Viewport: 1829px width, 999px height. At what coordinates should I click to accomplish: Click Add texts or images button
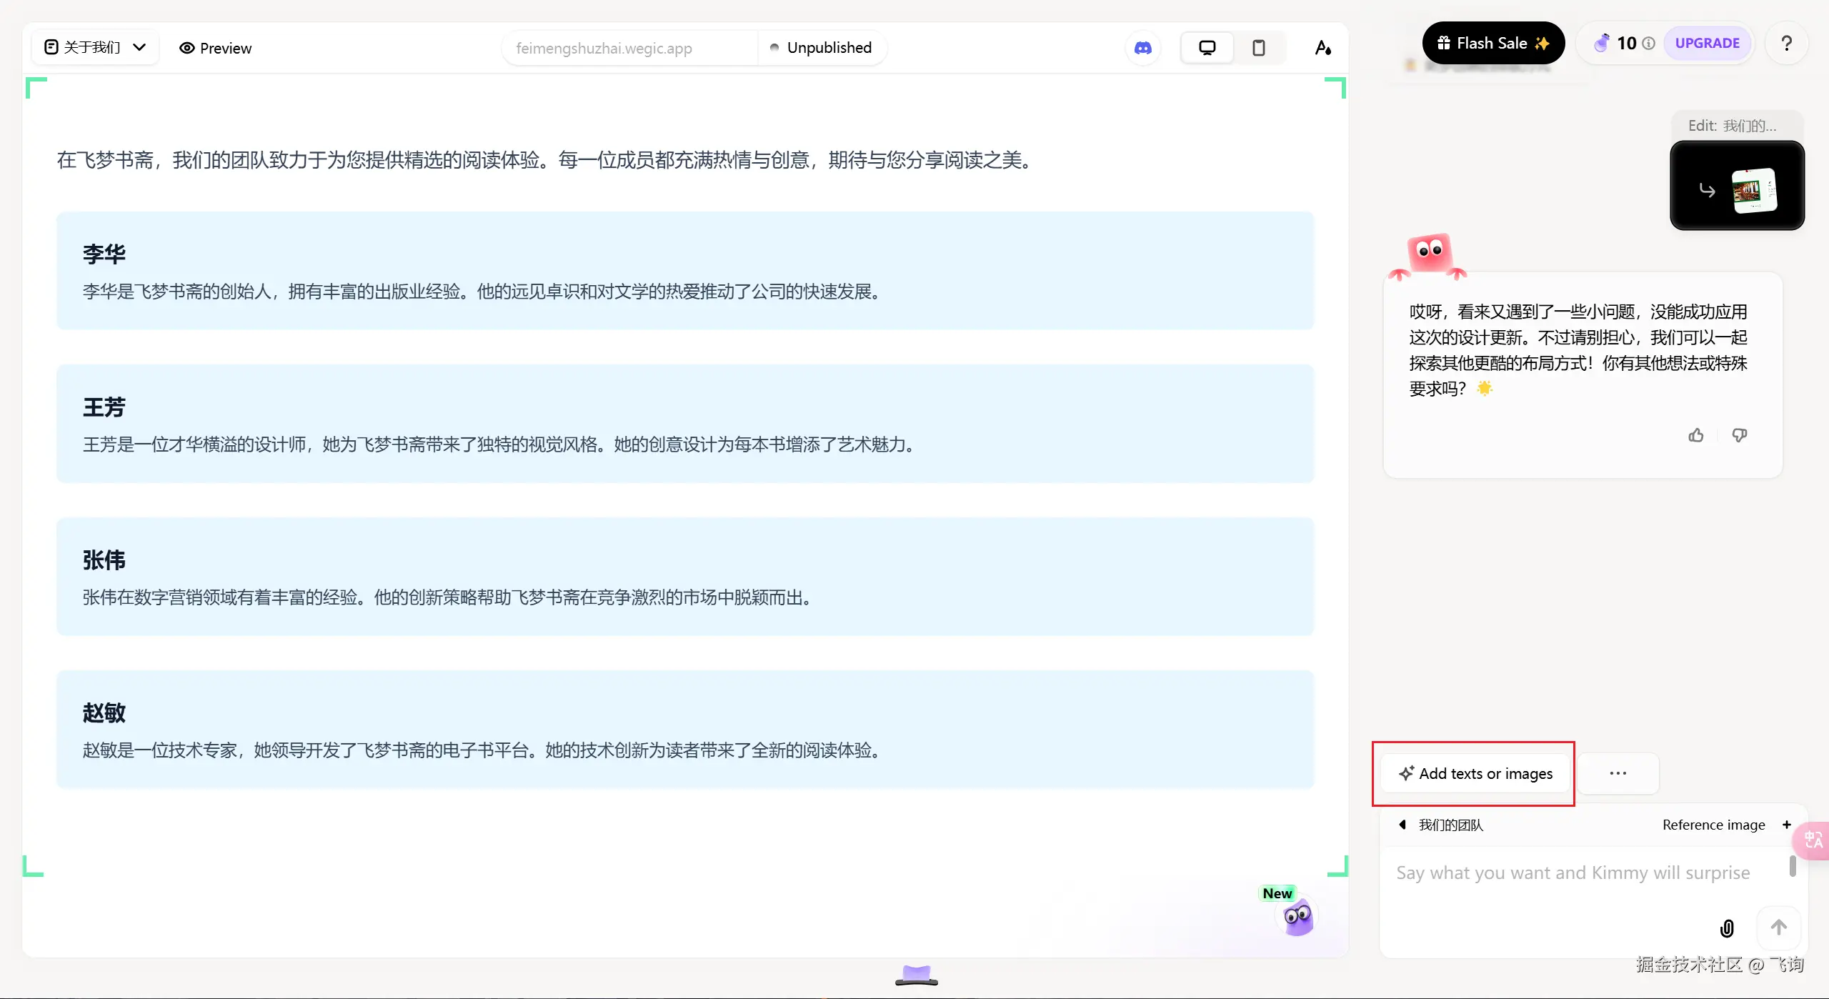[1476, 773]
